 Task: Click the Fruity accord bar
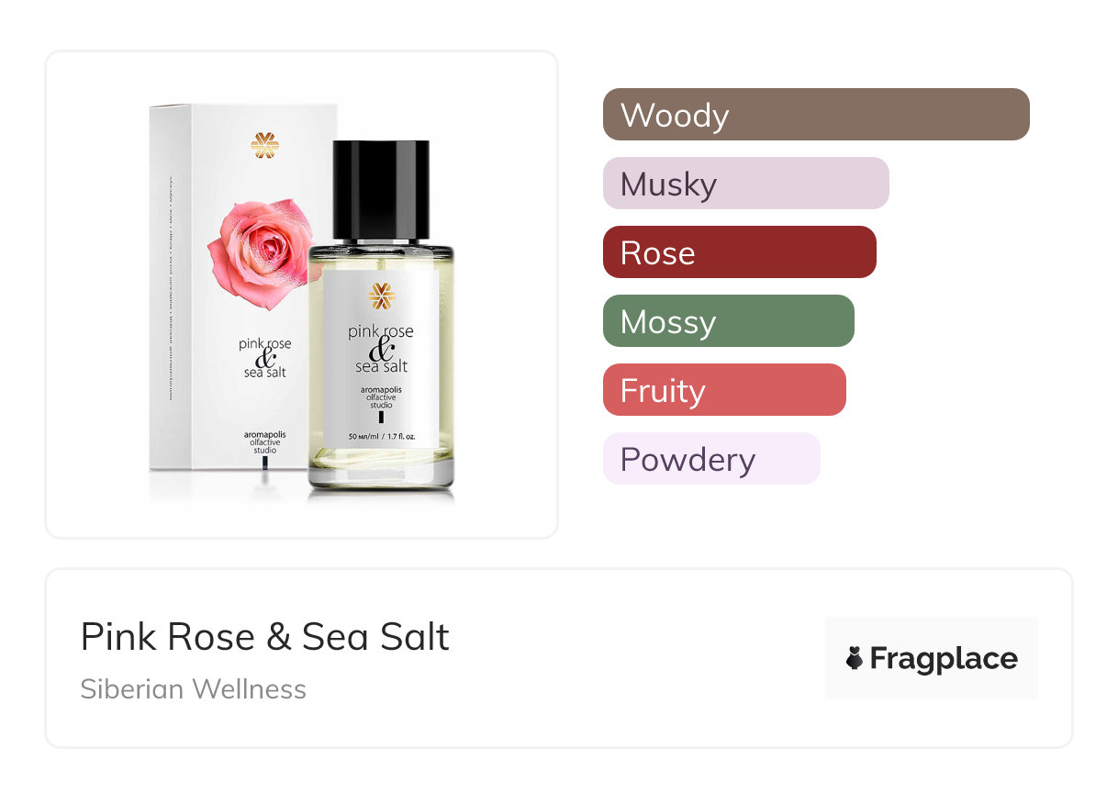tap(724, 390)
